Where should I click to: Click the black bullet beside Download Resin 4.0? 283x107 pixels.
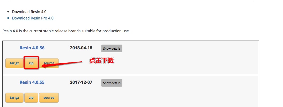click(8, 12)
